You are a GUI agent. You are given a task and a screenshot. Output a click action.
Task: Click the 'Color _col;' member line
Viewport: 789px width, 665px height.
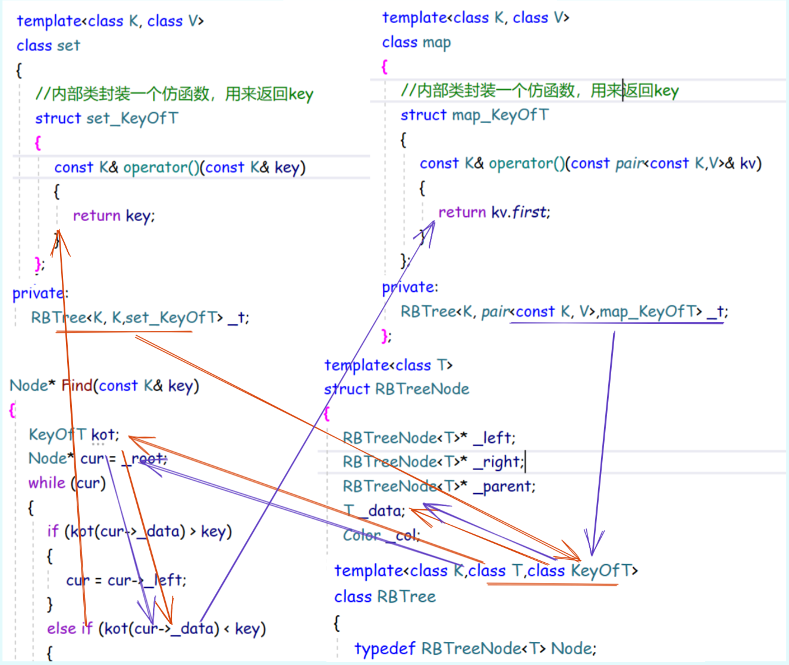coord(381,535)
